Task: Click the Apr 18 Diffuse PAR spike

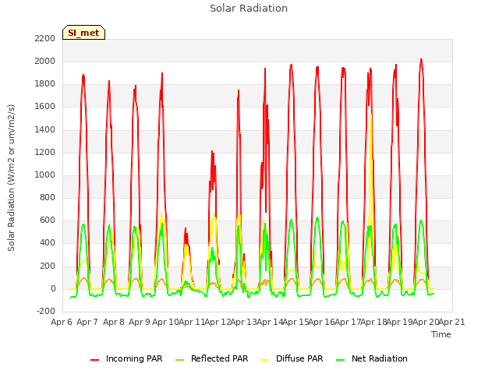Action: coord(371,115)
